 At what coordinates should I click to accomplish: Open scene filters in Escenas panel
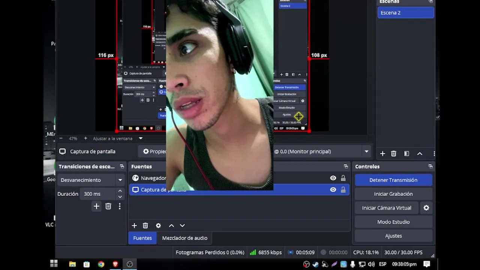[x=406, y=153]
